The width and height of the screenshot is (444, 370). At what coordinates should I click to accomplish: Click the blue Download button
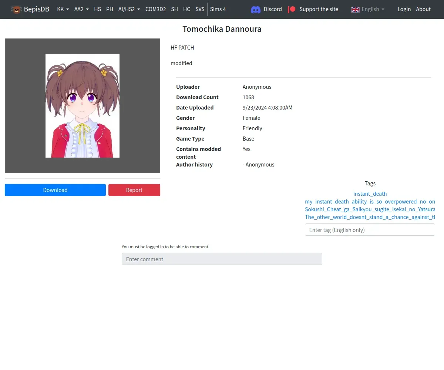[x=55, y=190]
